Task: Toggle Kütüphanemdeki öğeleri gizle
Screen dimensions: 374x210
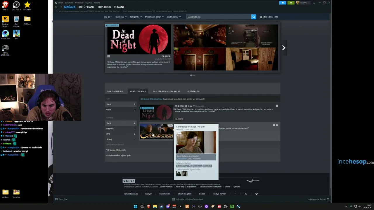Action: click(118, 155)
